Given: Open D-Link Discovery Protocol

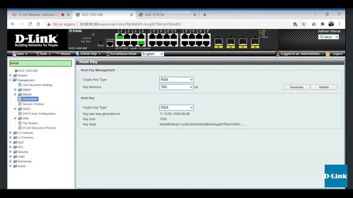Looking at the screenshot, I should 39,128.
